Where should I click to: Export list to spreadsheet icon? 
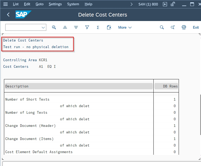tap(109, 27)
